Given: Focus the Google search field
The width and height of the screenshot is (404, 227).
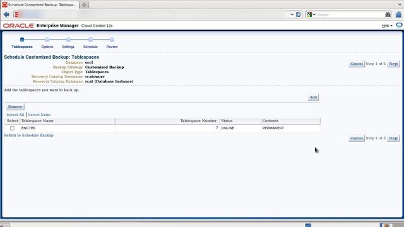Looking at the screenshot, I should coord(350,15).
